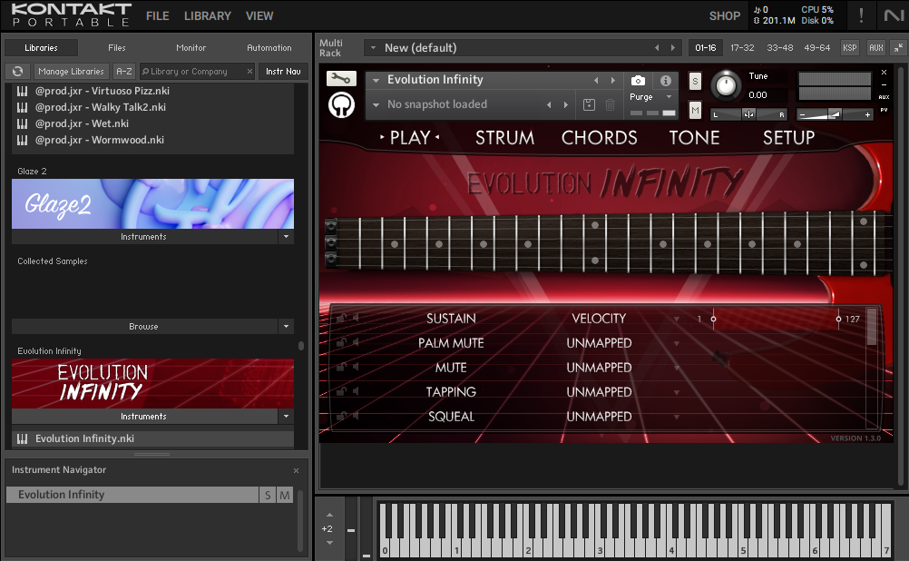Click the A-Z sort button
This screenshot has height=561, width=909.
pos(124,72)
